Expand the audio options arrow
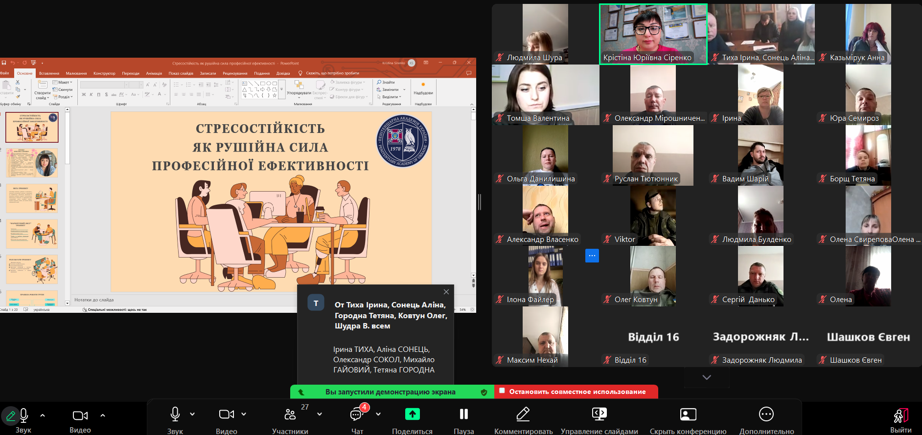922x435 pixels. [192, 414]
